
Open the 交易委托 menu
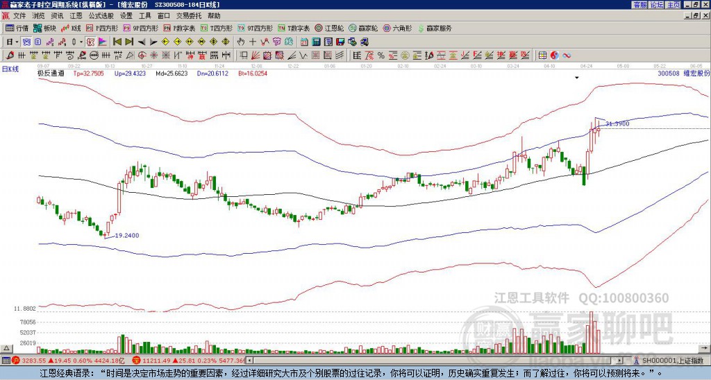click(x=189, y=16)
